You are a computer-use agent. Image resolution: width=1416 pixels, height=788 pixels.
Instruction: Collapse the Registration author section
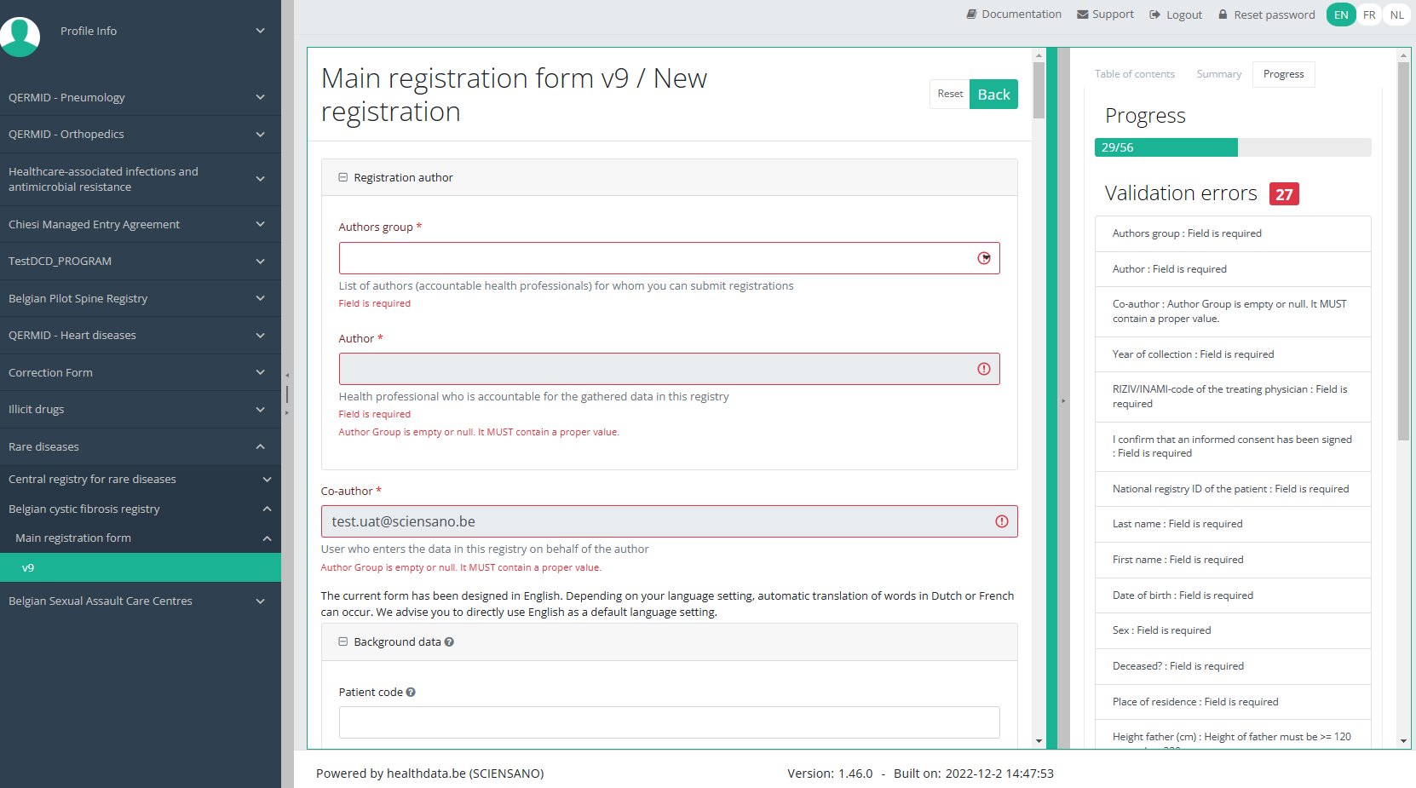pos(343,177)
